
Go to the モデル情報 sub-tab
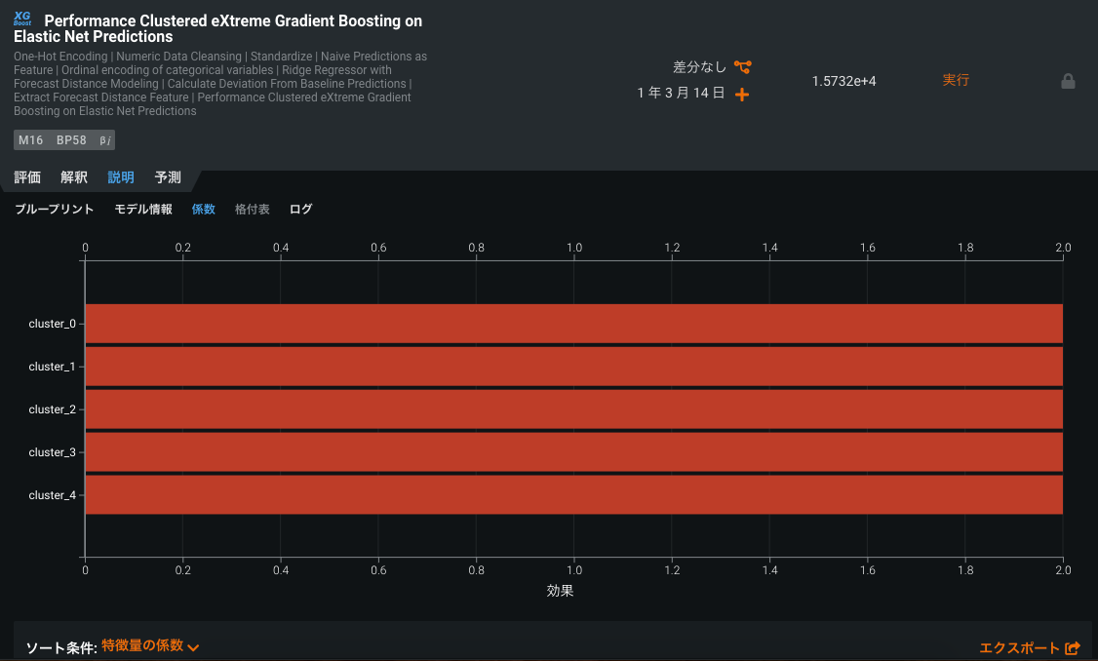[143, 209]
